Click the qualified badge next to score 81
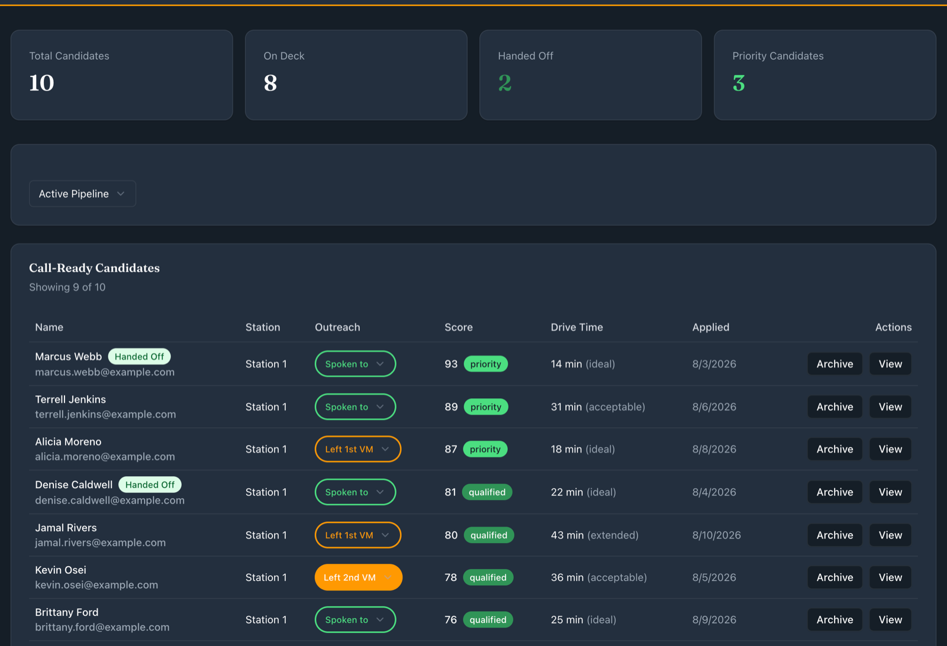Screen dimensions: 947x646 coord(487,492)
